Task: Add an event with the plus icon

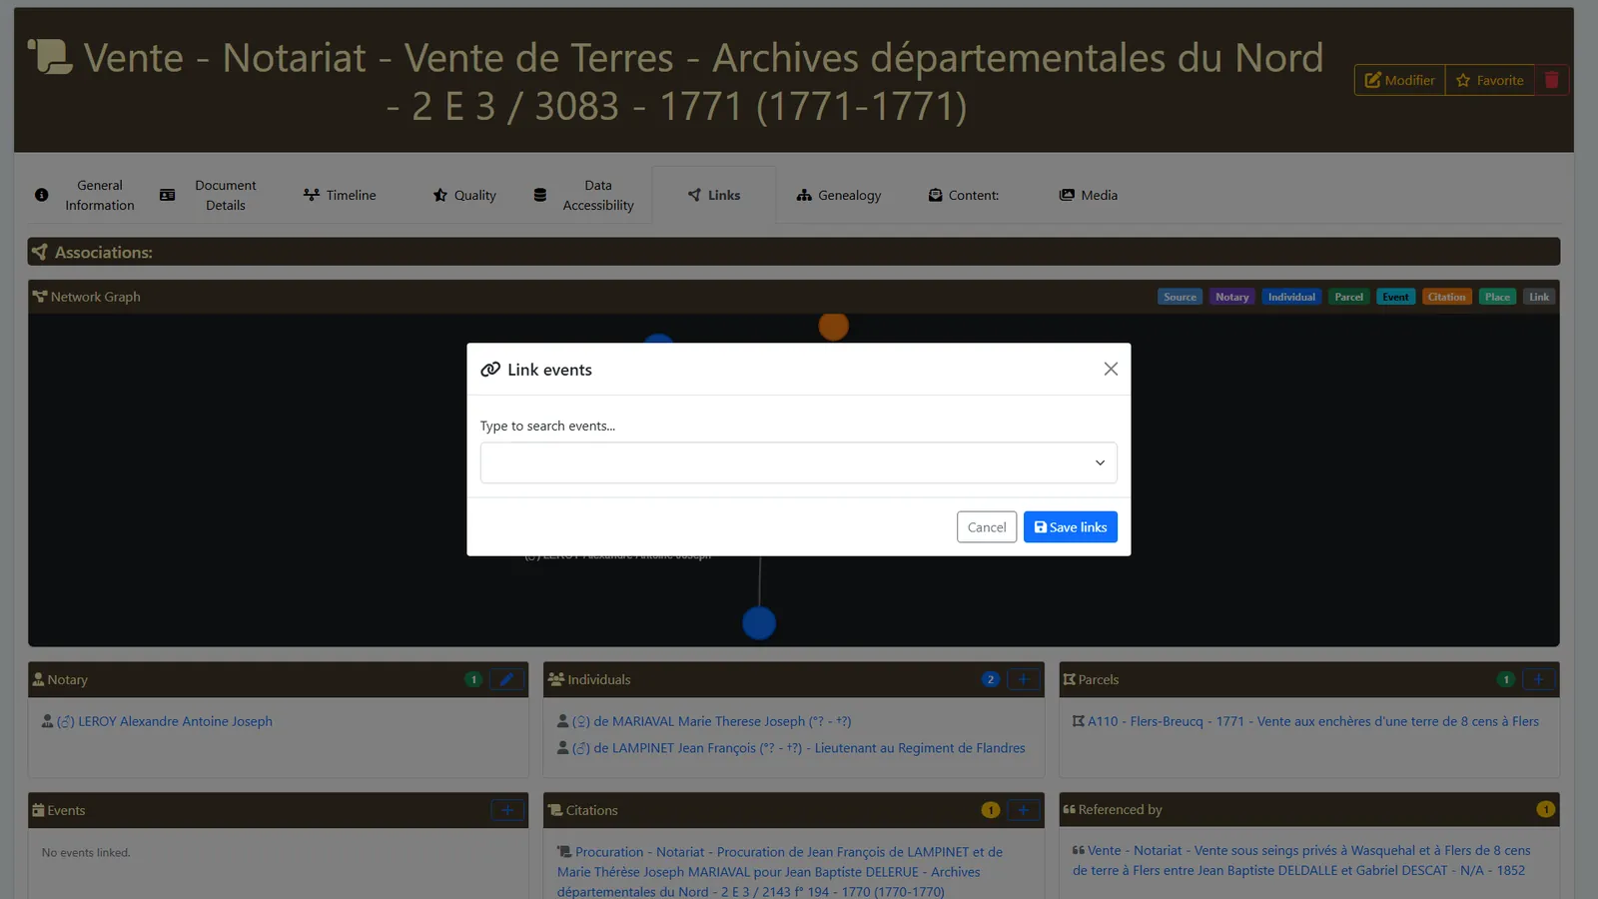Action: click(507, 810)
